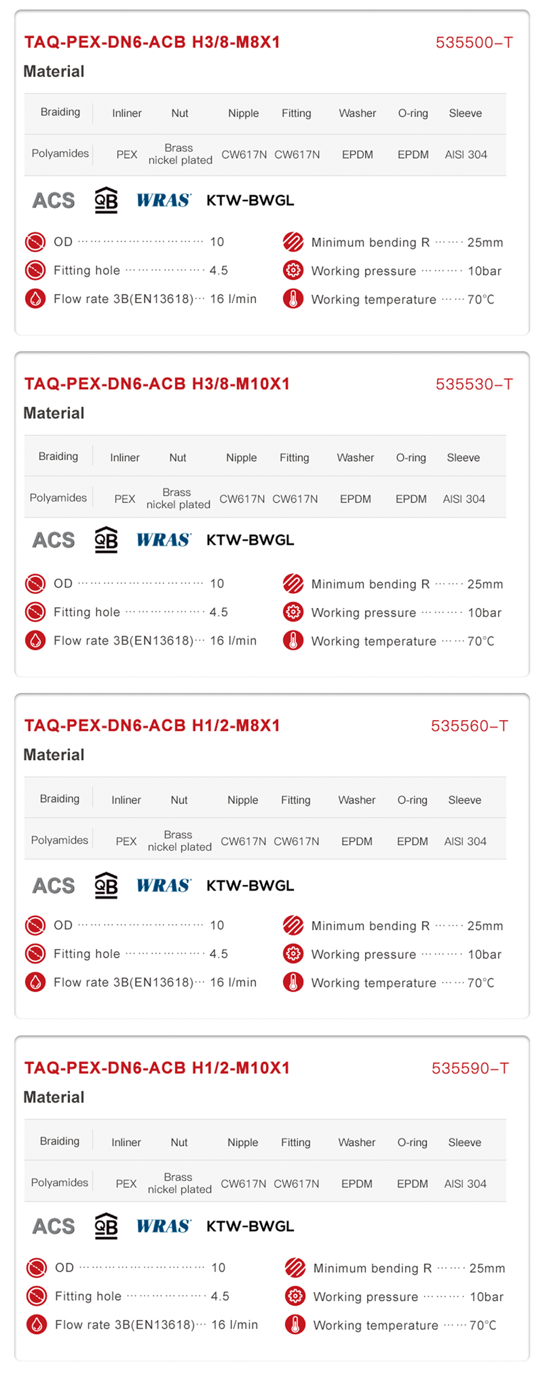Click the fitting hole icon for 535560-T
This screenshot has width=543, height=1394.
tap(35, 954)
